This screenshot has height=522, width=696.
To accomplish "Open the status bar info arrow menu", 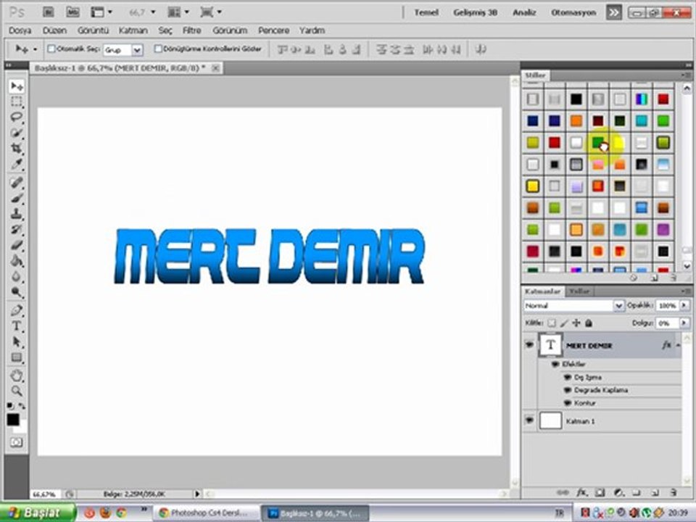I will click(197, 494).
